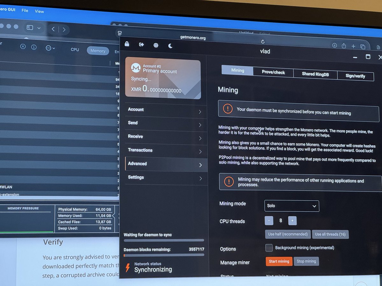382x286 pixels.
Task: Expand the Advanced menu chevron
Action: click(201, 165)
